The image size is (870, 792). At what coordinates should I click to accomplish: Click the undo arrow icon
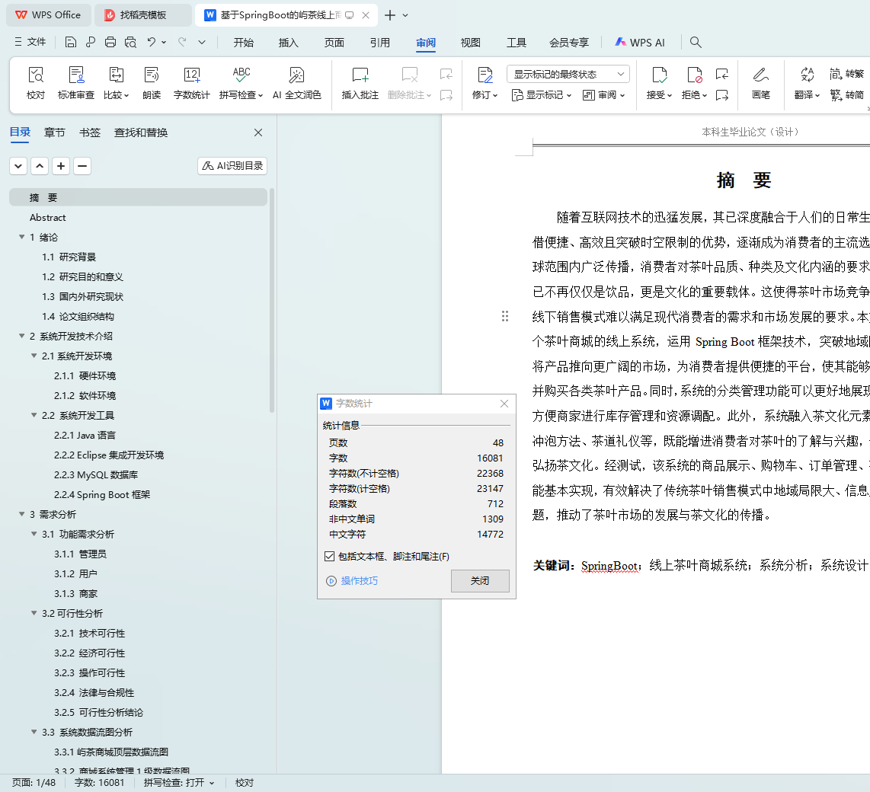[151, 42]
